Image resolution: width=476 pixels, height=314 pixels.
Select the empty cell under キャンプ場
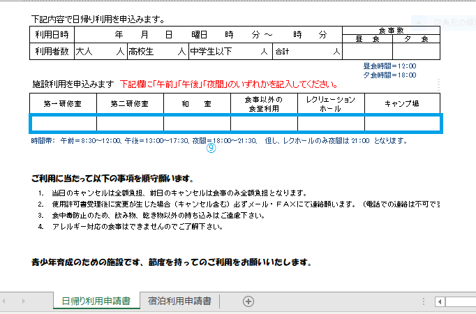coord(402,124)
